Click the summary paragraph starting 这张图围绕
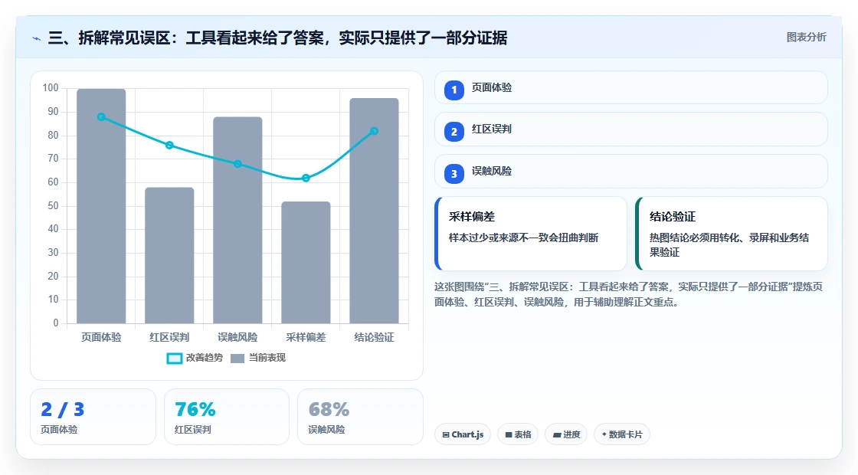Image resolution: width=858 pixels, height=475 pixels. [628, 294]
